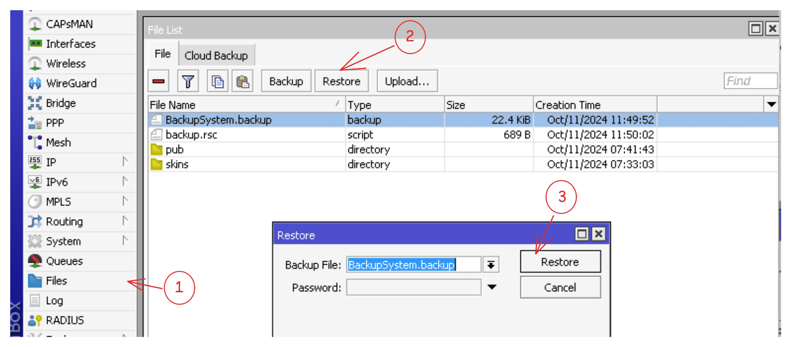Screen dimensions: 791x347
Task: Expand the Password field arrow
Action: click(x=492, y=288)
